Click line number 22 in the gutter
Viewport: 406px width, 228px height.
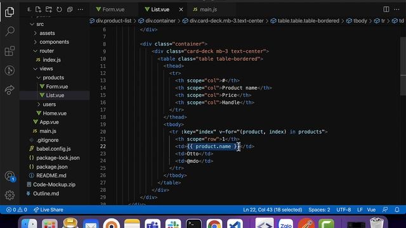pos(103,146)
